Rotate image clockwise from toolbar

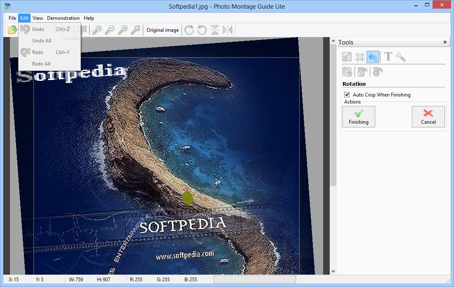coord(189,30)
